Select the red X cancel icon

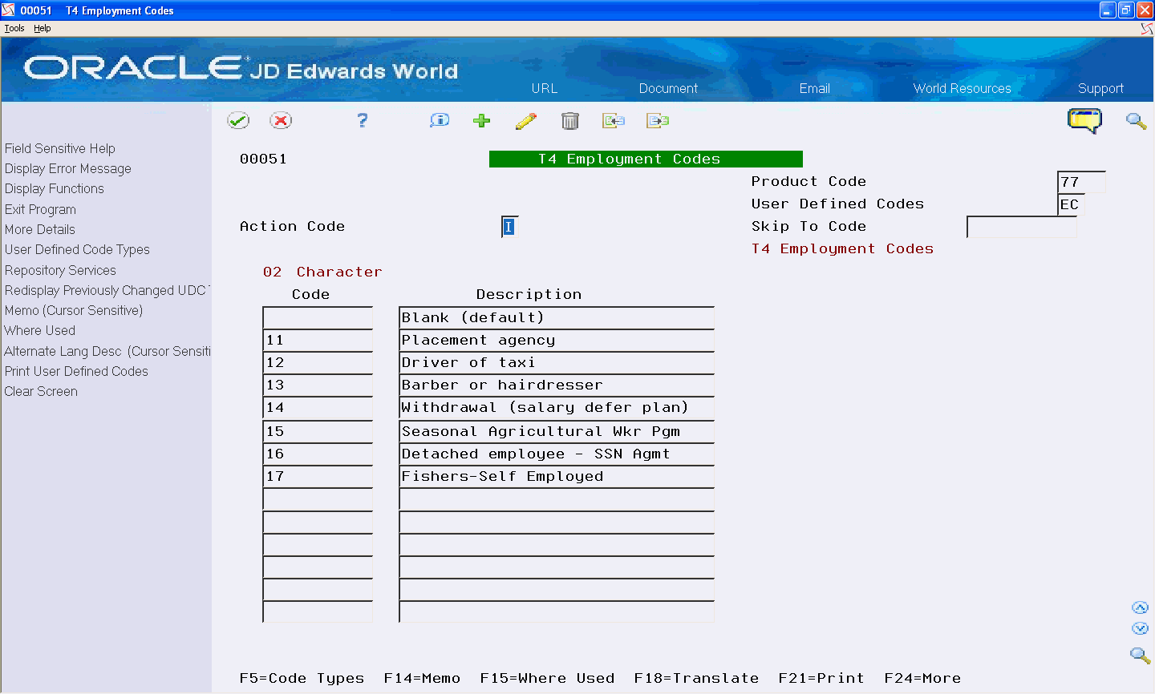pos(281,120)
